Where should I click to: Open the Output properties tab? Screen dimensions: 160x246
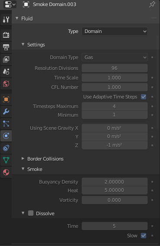click(x=6, y=47)
